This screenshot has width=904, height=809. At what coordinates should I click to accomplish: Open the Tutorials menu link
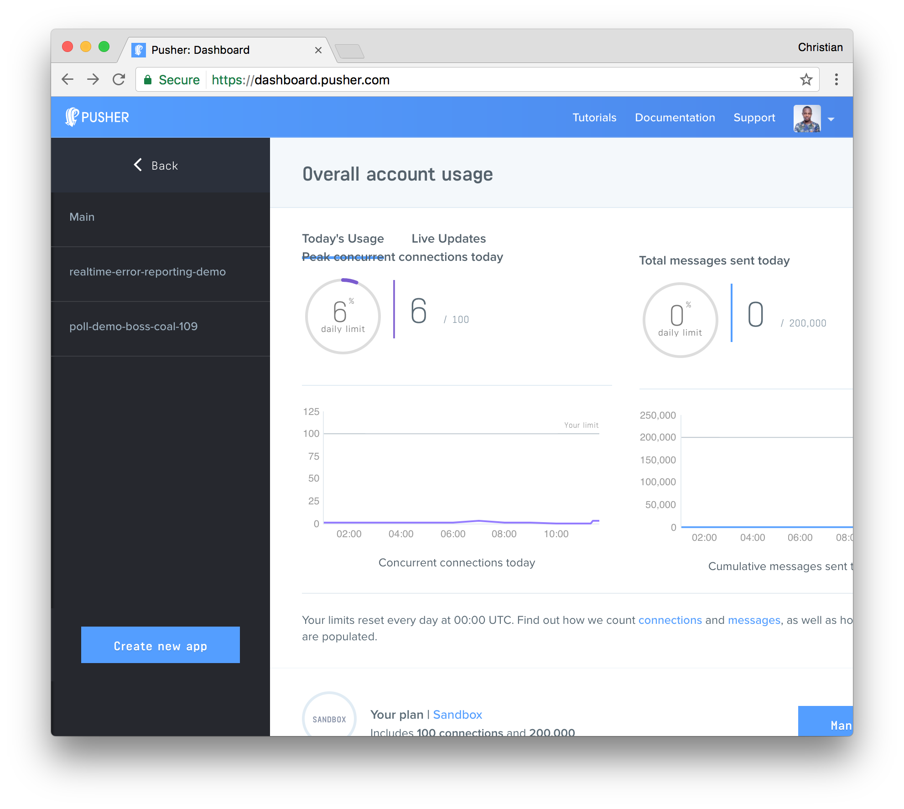pos(594,118)
